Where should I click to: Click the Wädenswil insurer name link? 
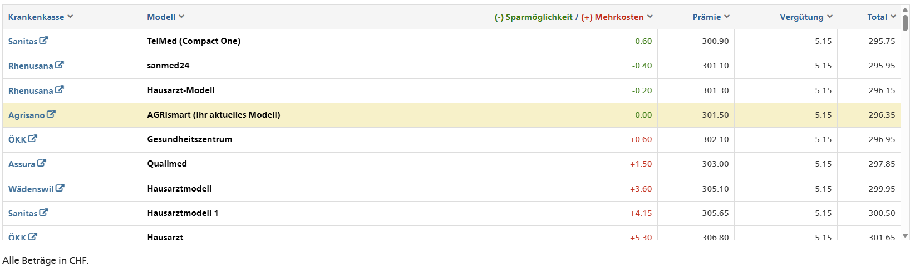[31, 189]
